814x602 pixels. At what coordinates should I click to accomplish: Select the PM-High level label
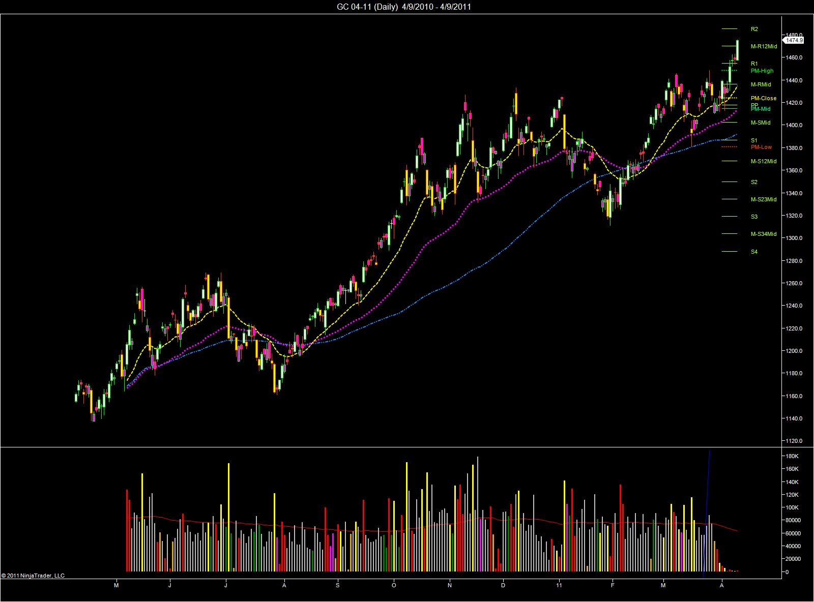point(762,71)
